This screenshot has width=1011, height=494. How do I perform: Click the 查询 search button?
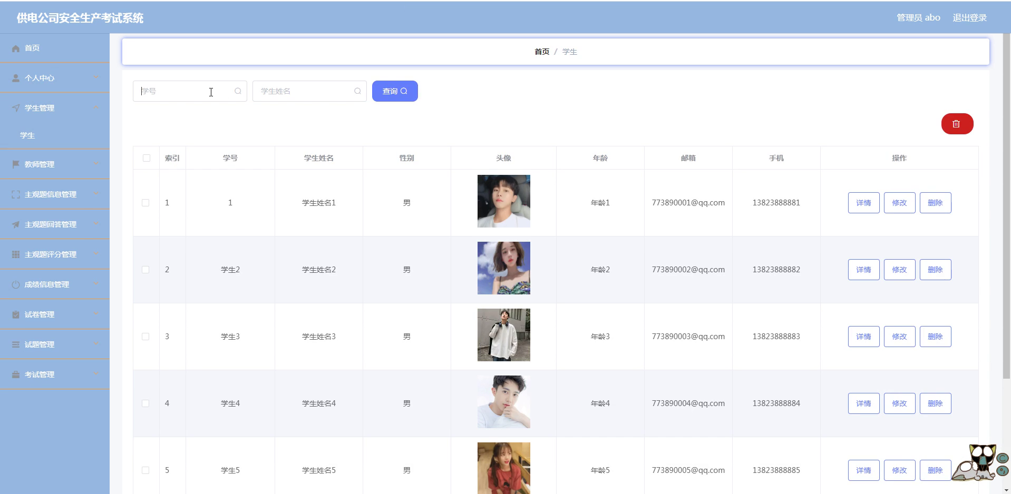[x=395, y=91]
